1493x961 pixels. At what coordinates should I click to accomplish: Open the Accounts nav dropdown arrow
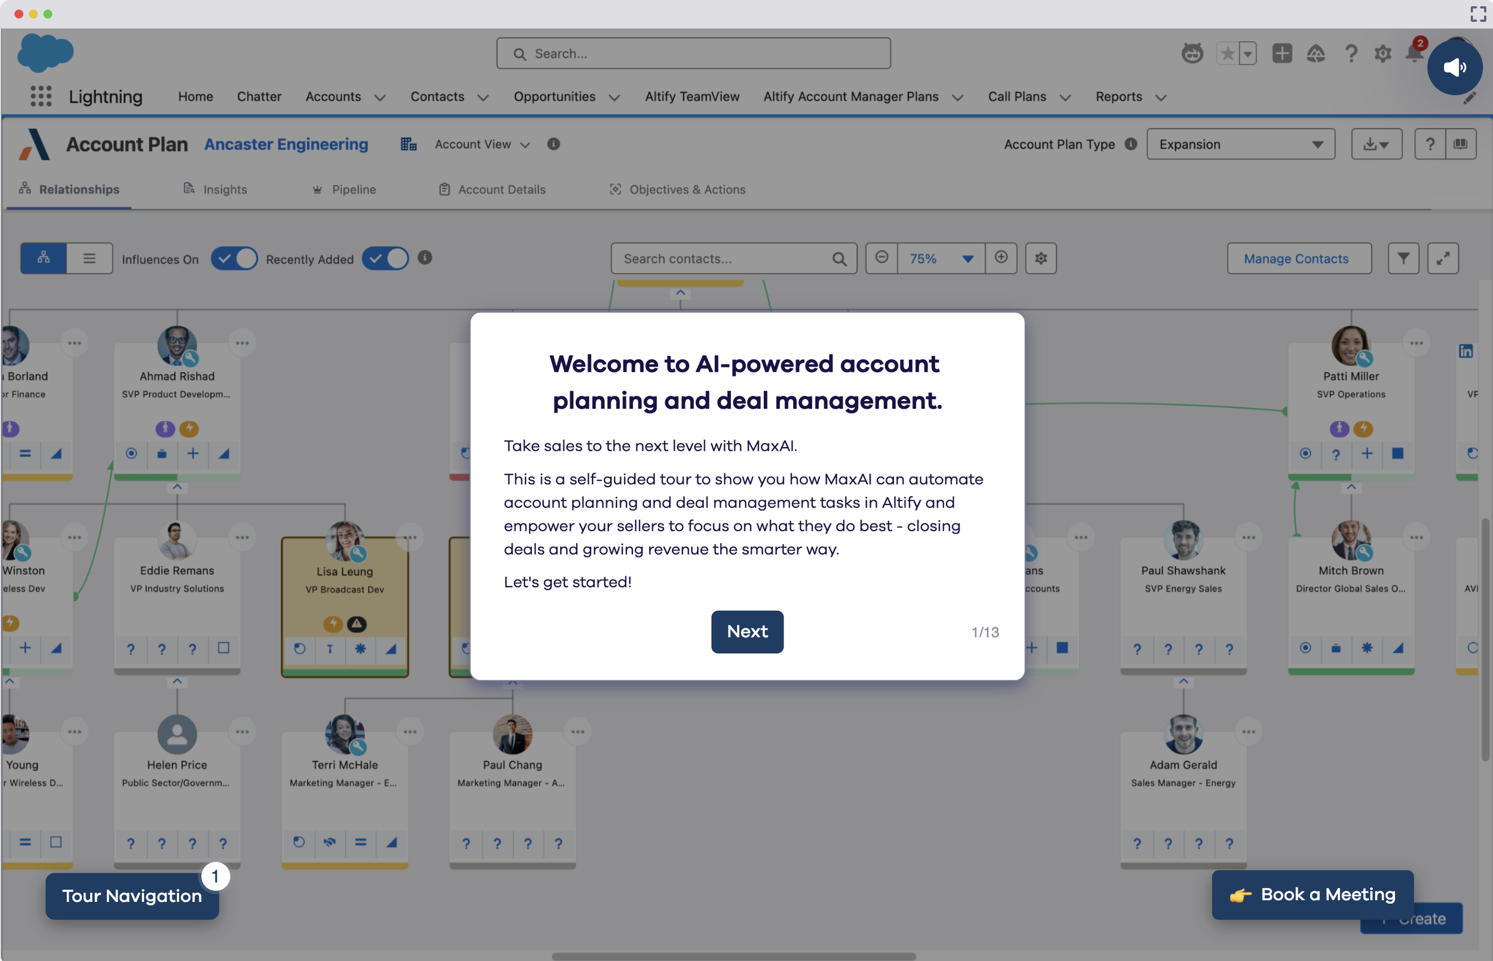pyautogui.click(x=379, y=97)
